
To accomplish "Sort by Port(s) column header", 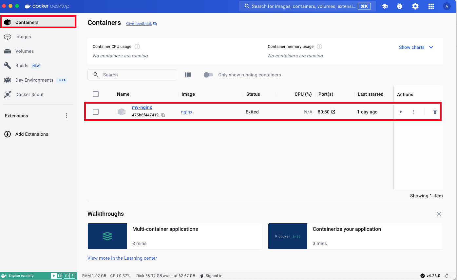I will [326, 94].
